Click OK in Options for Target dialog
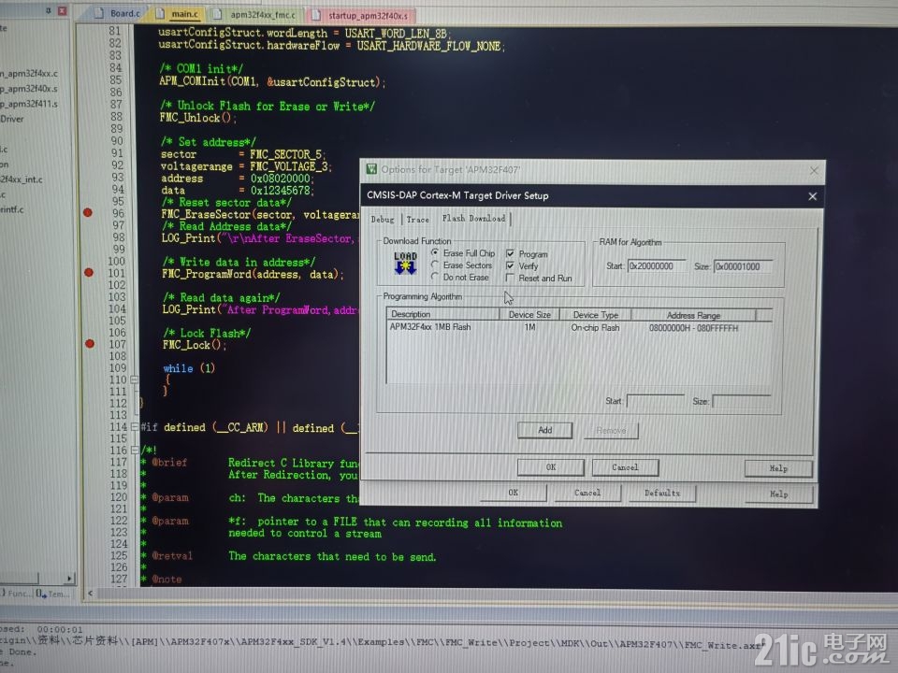This screenshot has height=673, width=898. 514,493
